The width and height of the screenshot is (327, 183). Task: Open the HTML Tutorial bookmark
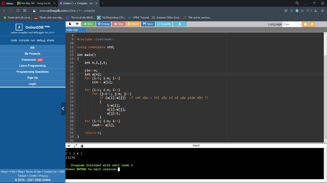click(x=139, y=17)
